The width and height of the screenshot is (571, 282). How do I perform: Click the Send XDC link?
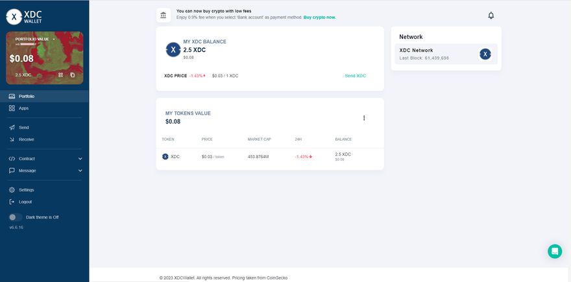point(355,76)
